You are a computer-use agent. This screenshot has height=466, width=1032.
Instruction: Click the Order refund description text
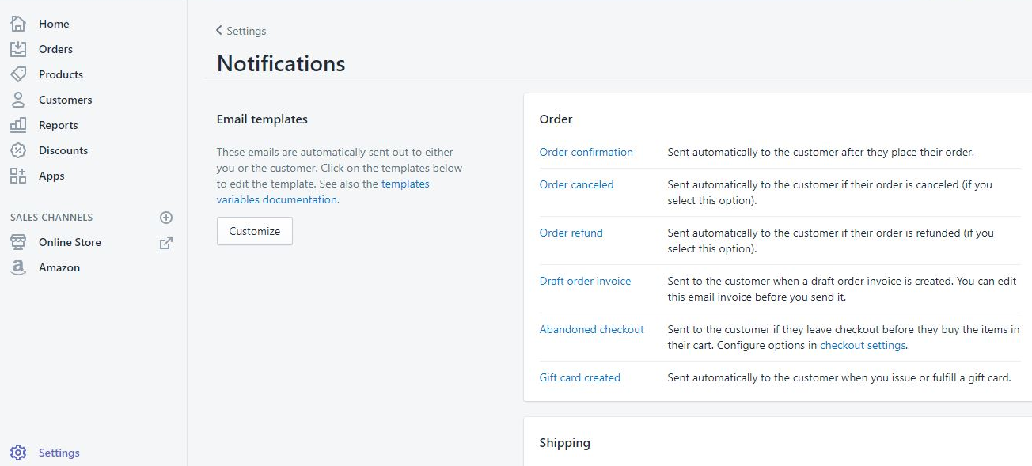831,241
